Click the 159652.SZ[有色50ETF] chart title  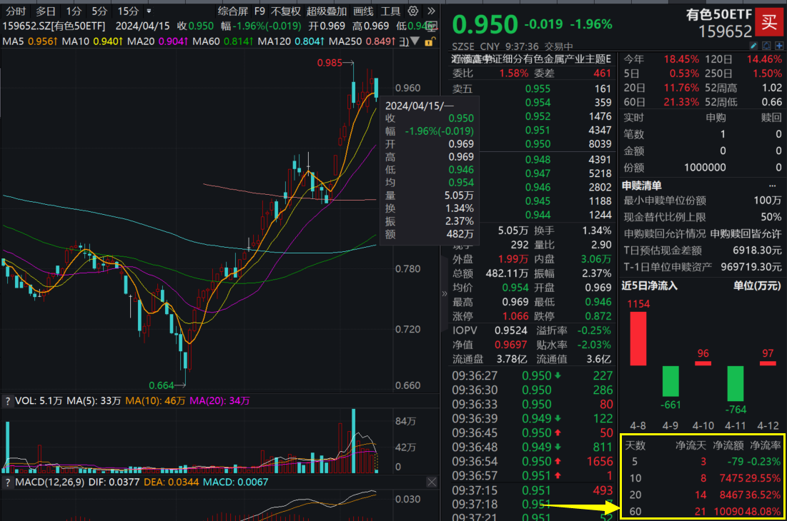point(54,26)
